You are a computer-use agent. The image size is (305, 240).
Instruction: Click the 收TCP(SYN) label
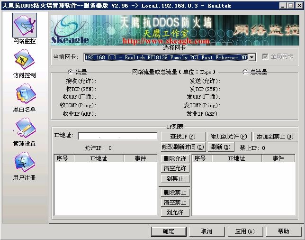point(81,89)
